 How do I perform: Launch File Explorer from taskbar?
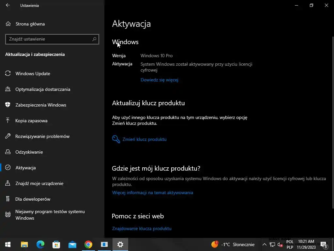[24, 244]
